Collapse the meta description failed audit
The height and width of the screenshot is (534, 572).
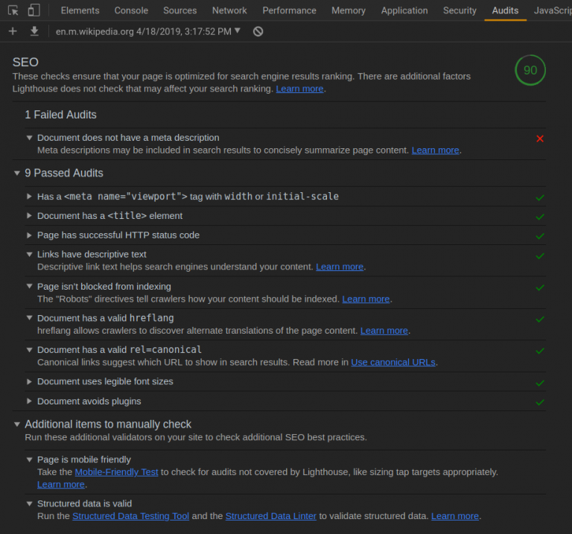(x=30, y=138)
